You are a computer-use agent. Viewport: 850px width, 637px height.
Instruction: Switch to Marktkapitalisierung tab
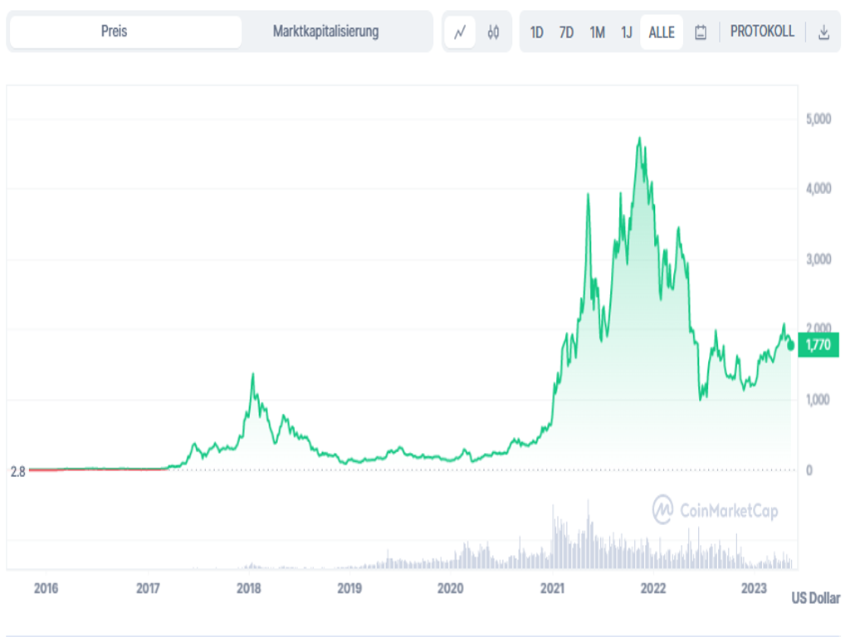click(x=325, y=32)
